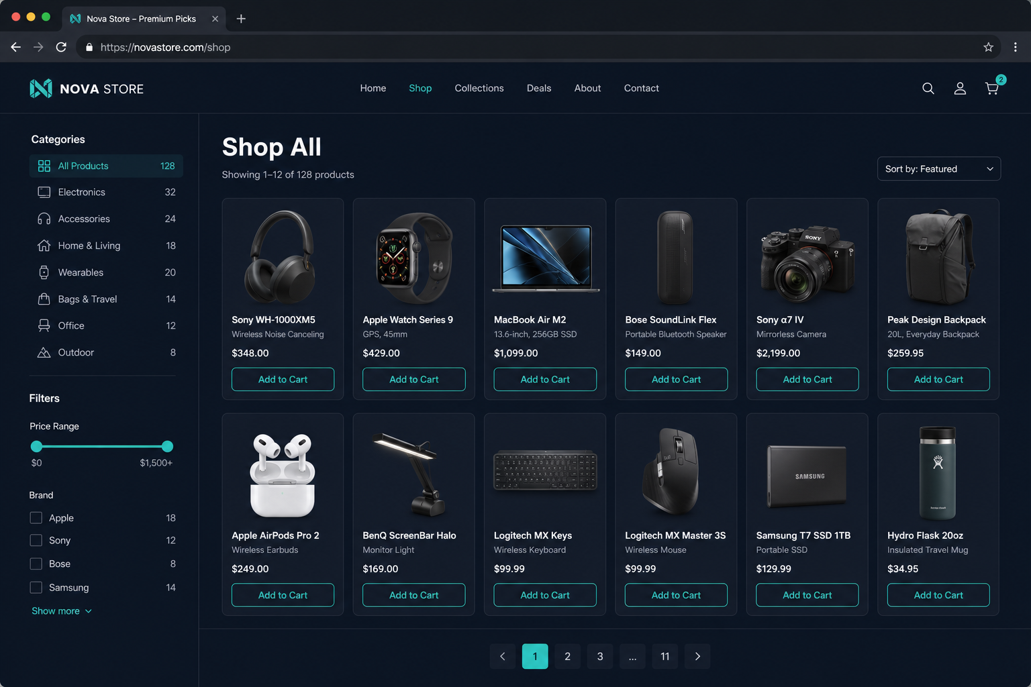
Task: Open the Sony α7 IV camera image
Action: point(807,265)
